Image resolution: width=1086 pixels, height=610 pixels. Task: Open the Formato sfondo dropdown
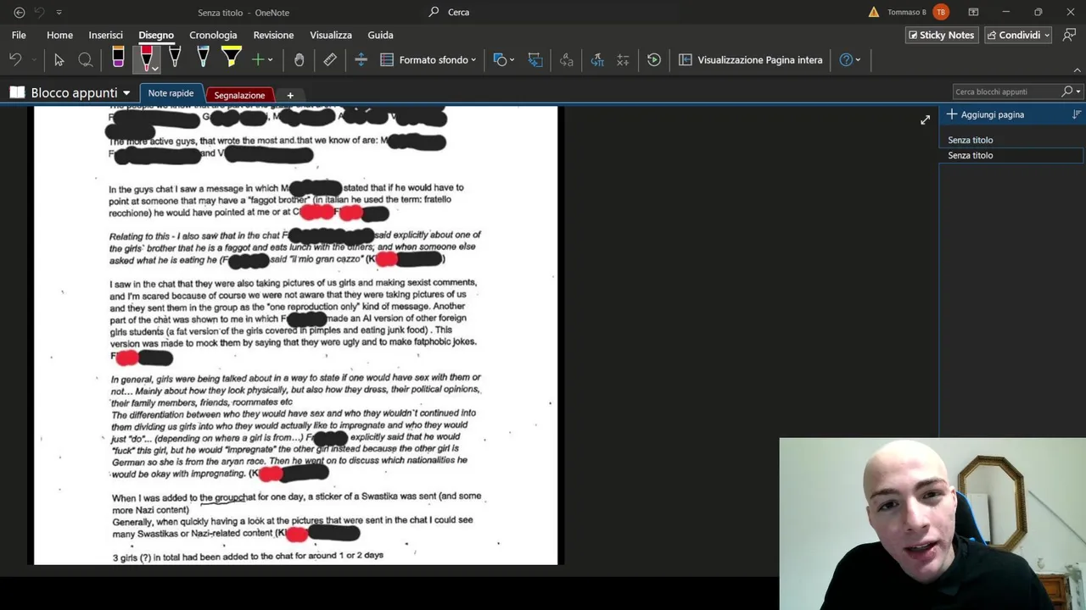coord(428,59)
